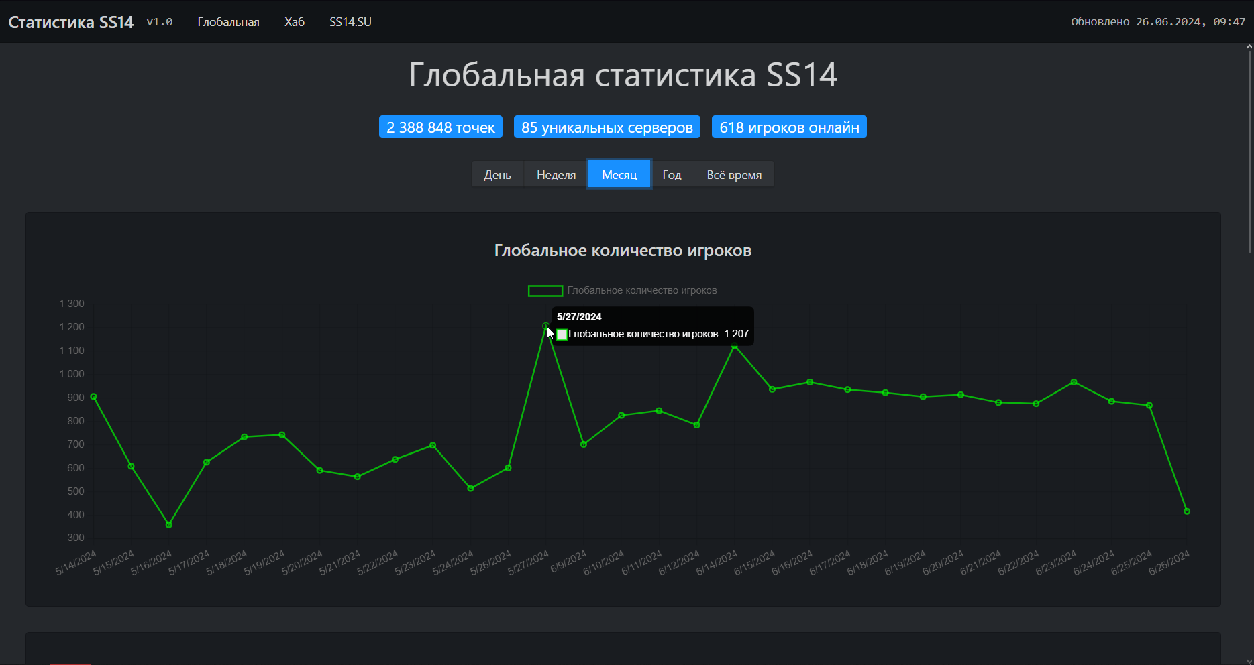This screenshot has width=1254, height=665.
Task: Open the Хаб navigation link
Action: (294, 22)
